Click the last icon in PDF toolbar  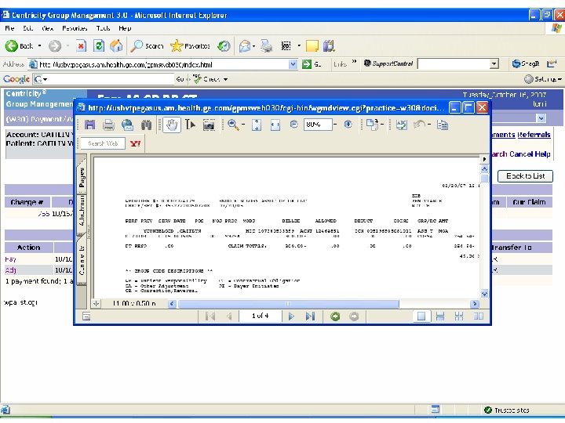pos(442,125)
